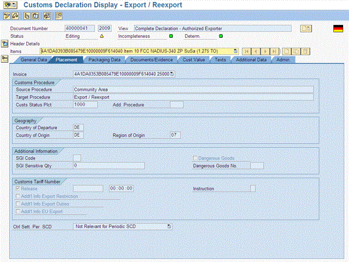Expand Ctrl Sett. Per. SCD dropdown
The width and height of the screenshot is (349, 262).
(x=169, y=225)
